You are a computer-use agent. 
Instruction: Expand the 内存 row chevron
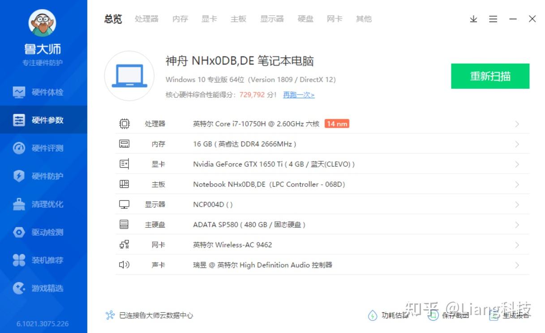517,144
